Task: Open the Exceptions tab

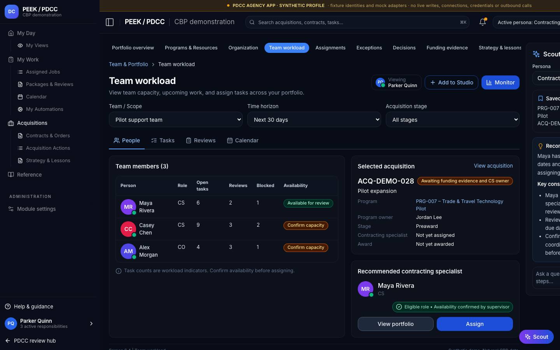Action: click(x=369, y=48)
